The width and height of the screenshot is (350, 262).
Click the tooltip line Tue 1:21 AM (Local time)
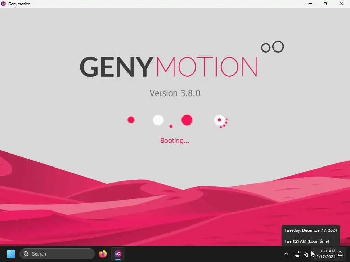click(x=307, y=241)
